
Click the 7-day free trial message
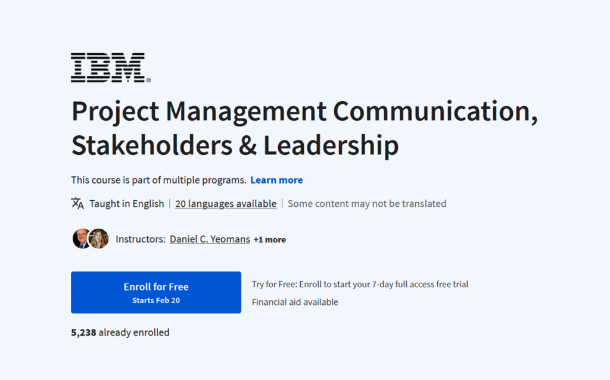360,284
